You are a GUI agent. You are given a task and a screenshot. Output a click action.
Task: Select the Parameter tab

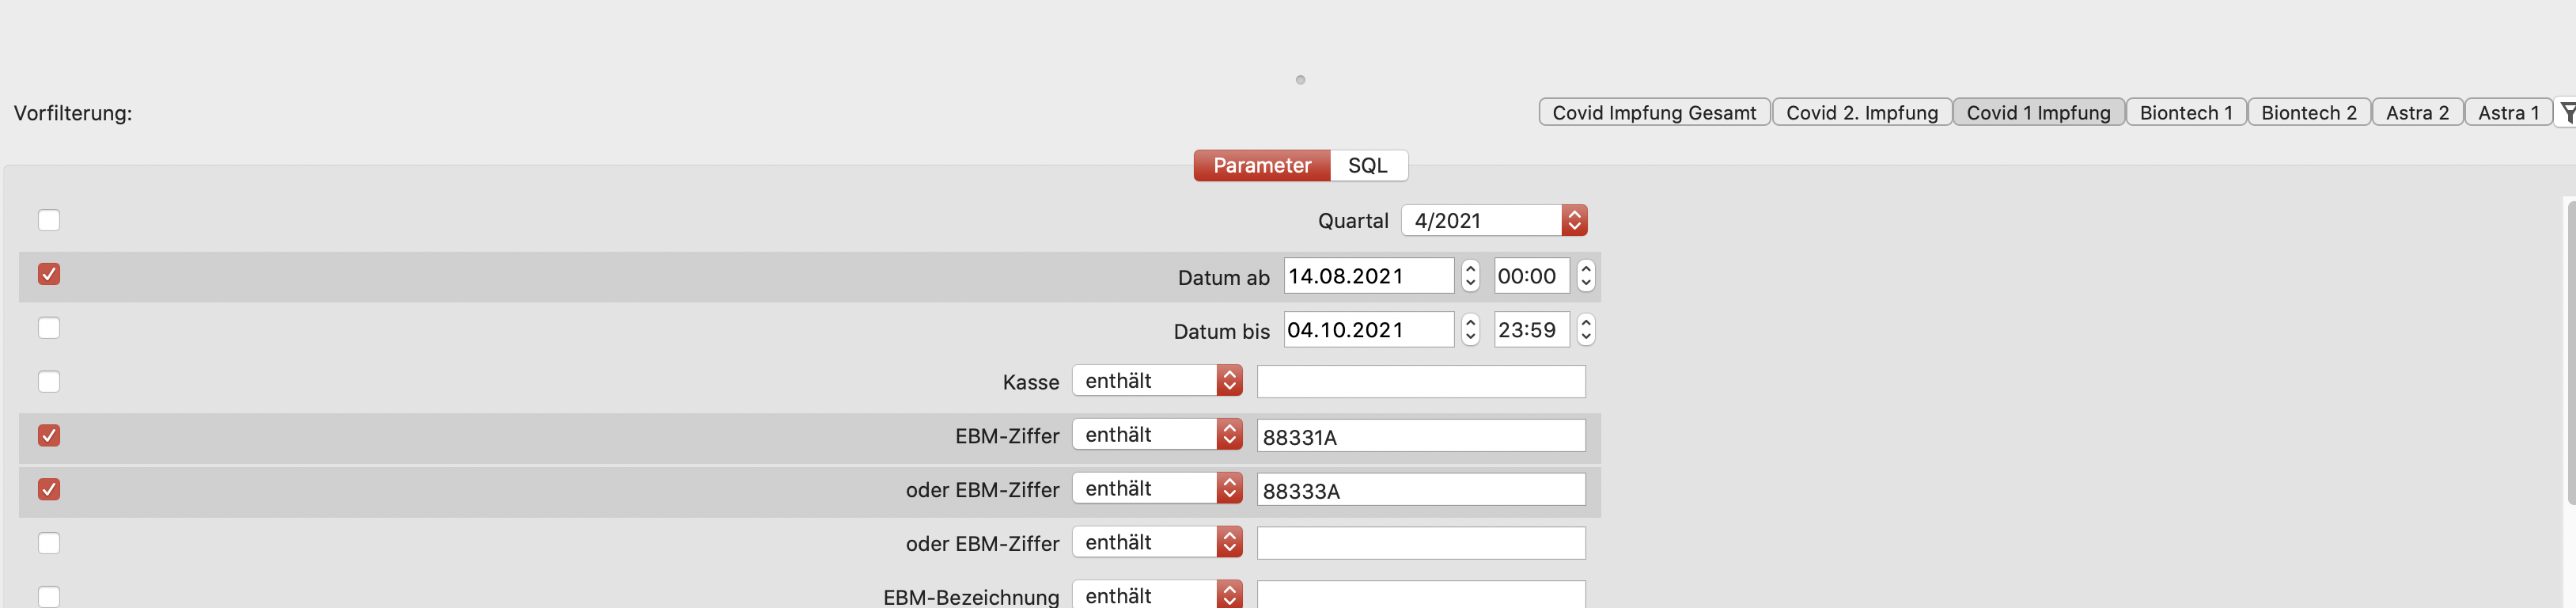click(x=1261, y=166)
